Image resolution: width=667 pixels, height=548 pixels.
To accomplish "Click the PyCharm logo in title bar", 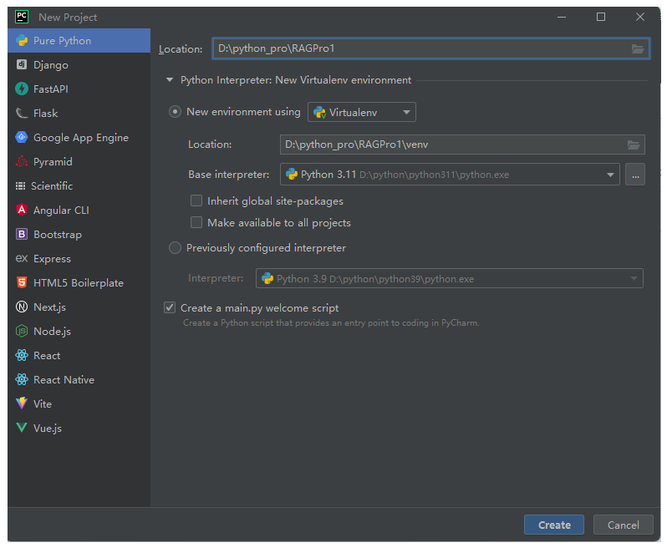I will (x=22, y=17).
